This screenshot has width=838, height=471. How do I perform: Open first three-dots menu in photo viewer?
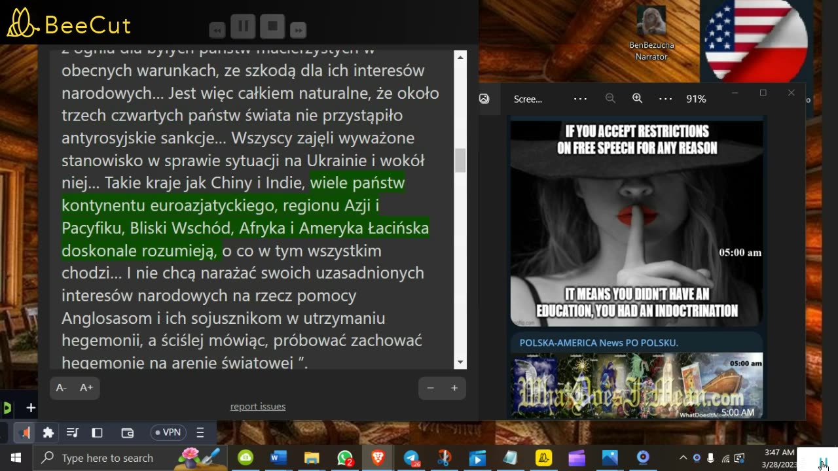coord(580,99)
